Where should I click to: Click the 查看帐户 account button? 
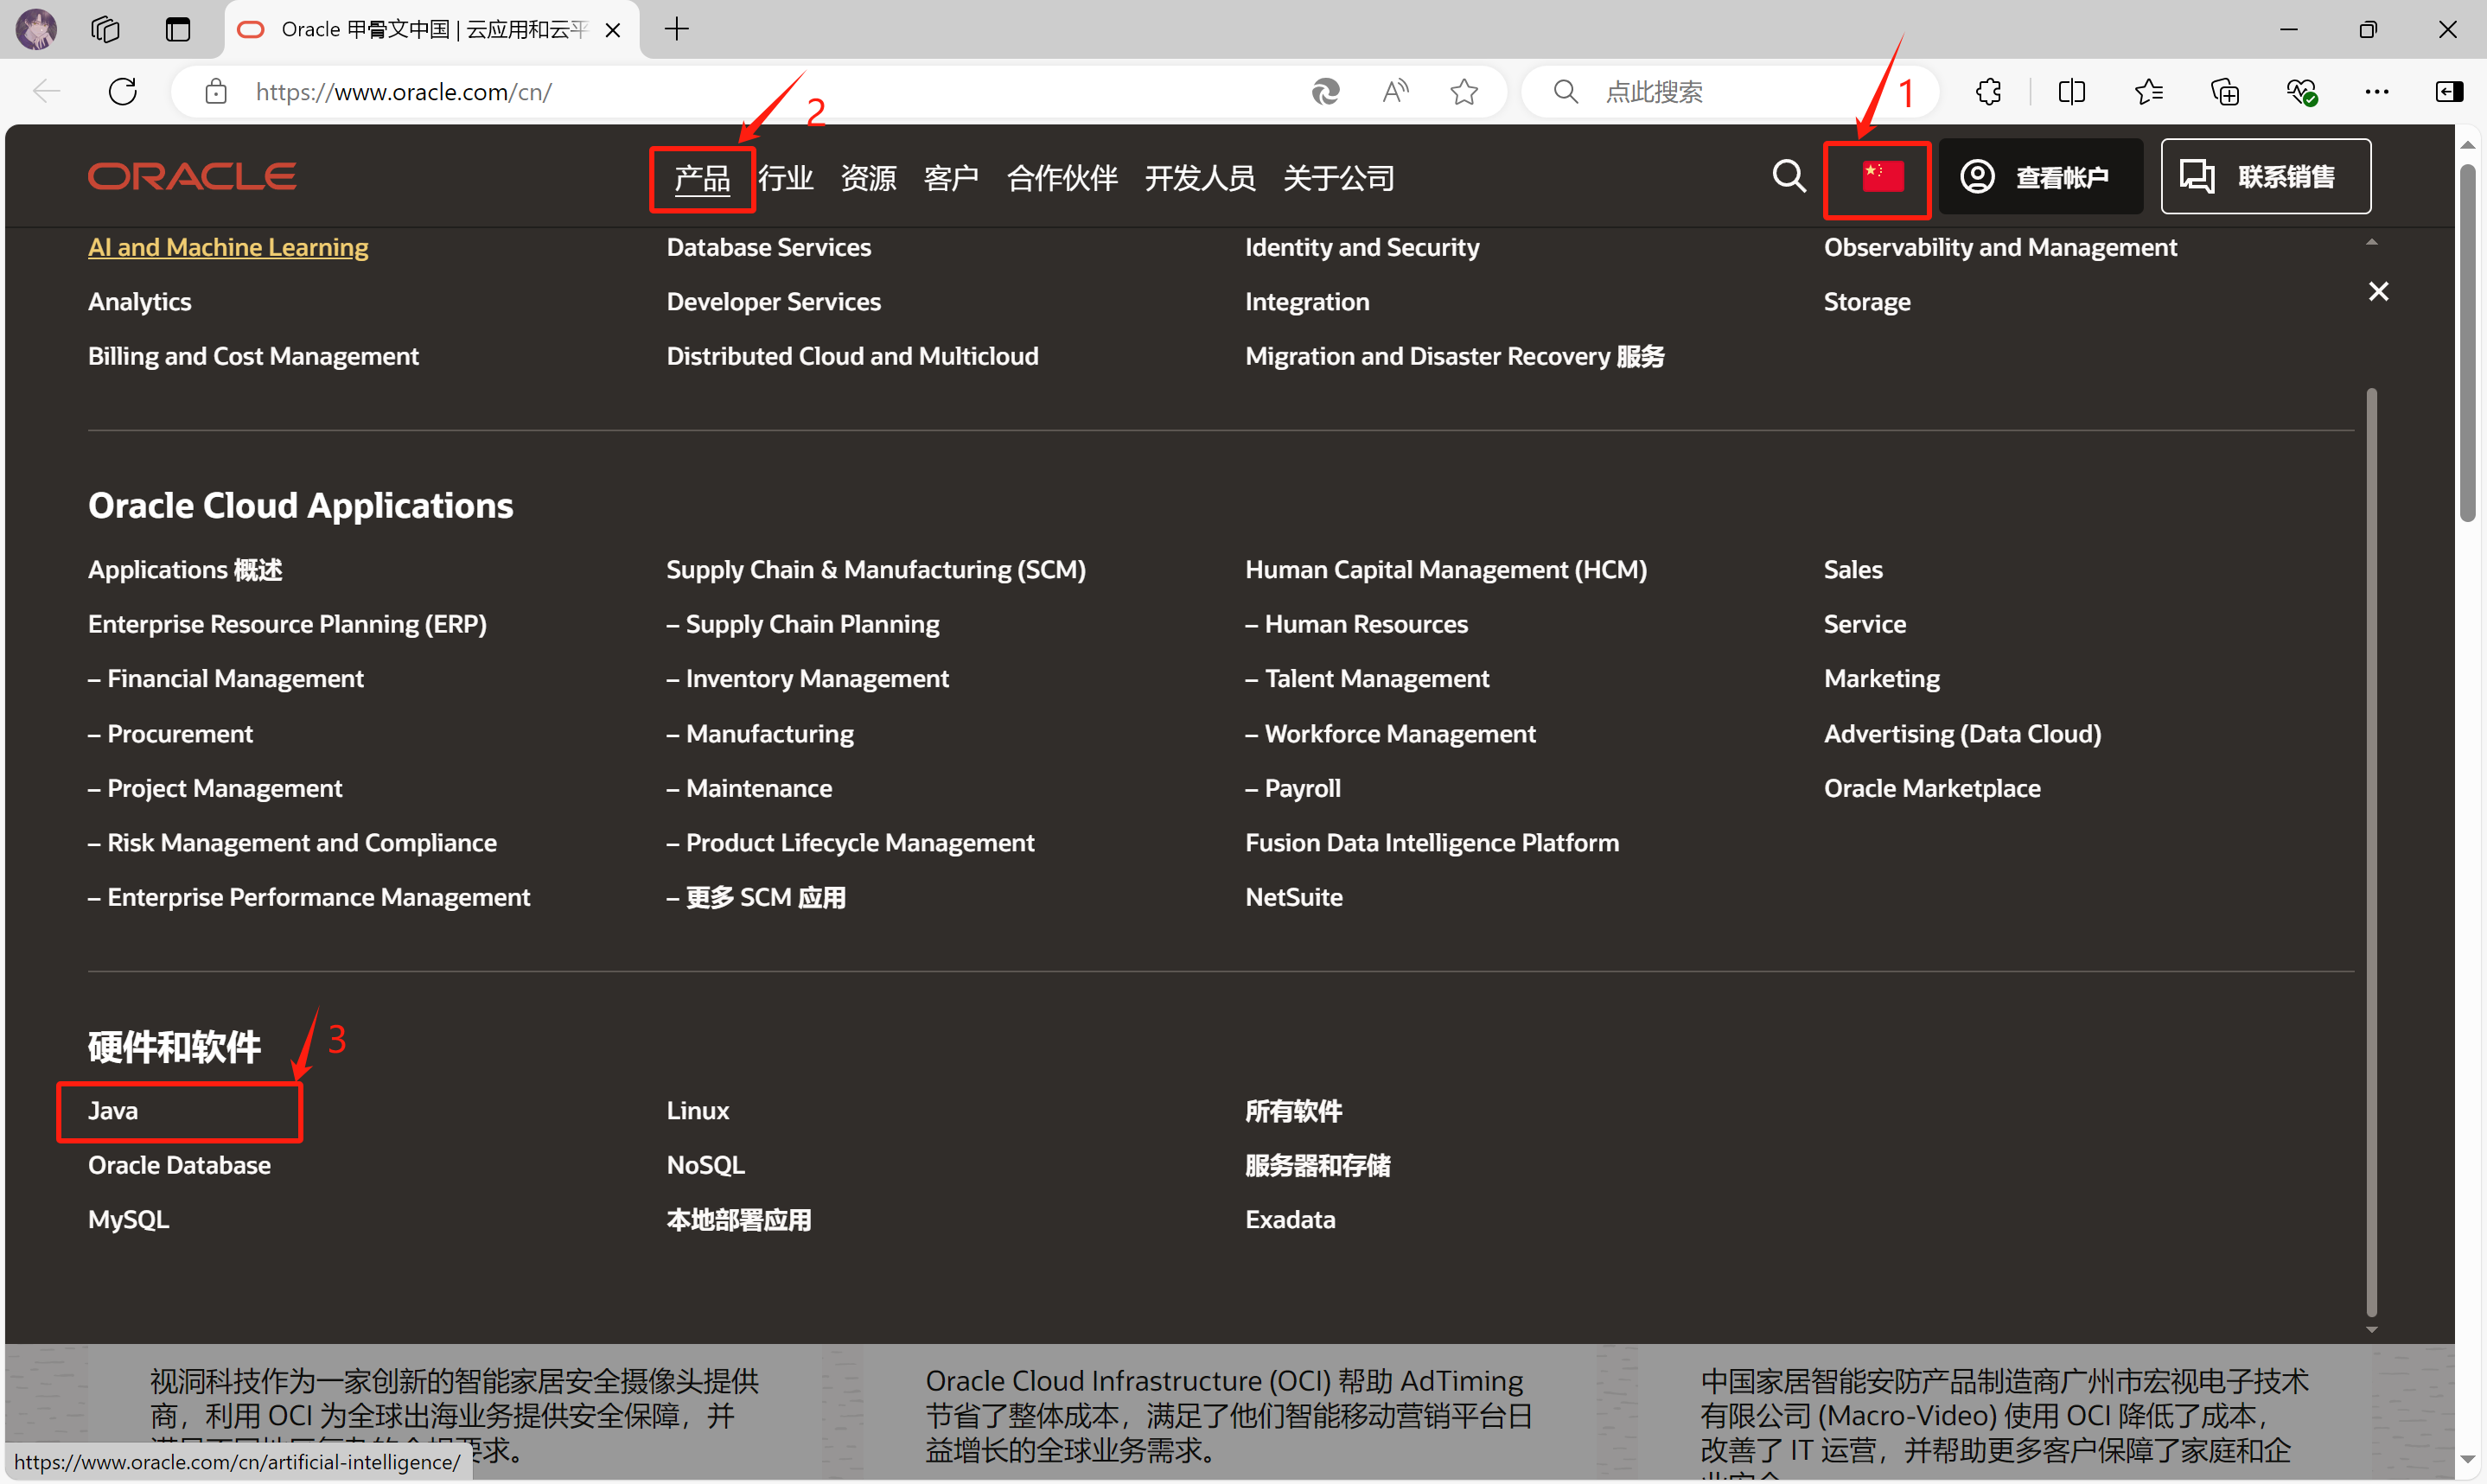click(2040, 177)
